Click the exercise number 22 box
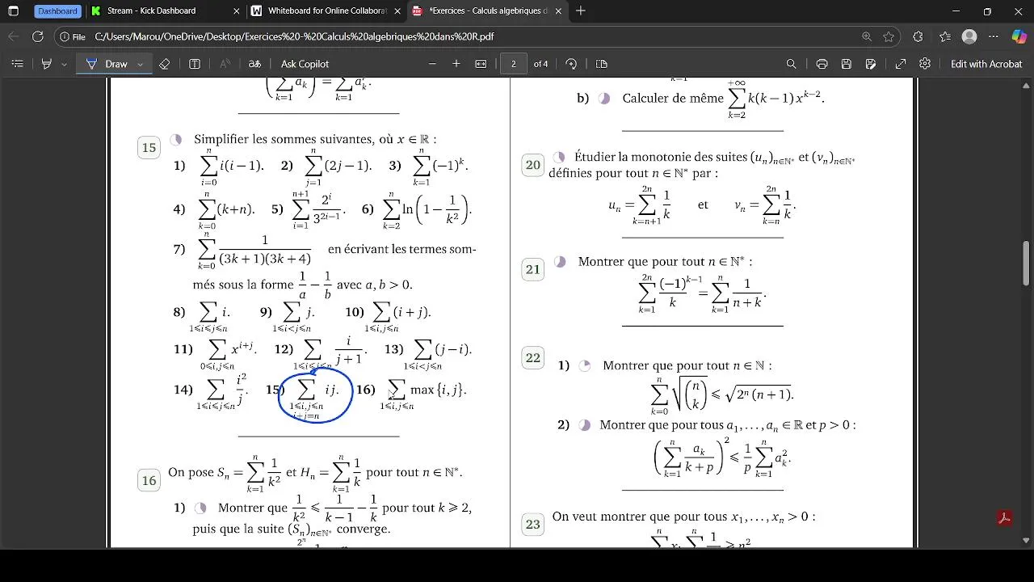Viewport: 1034px width, 582px height. 533,358
